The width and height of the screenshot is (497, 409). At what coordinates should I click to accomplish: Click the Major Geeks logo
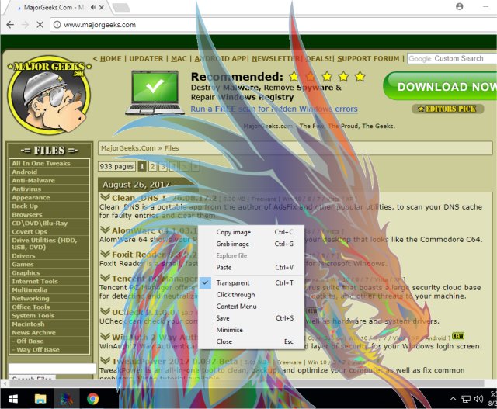tap(49, 95)
